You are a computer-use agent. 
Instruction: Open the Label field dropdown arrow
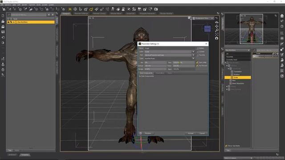[x=193, y=52]
